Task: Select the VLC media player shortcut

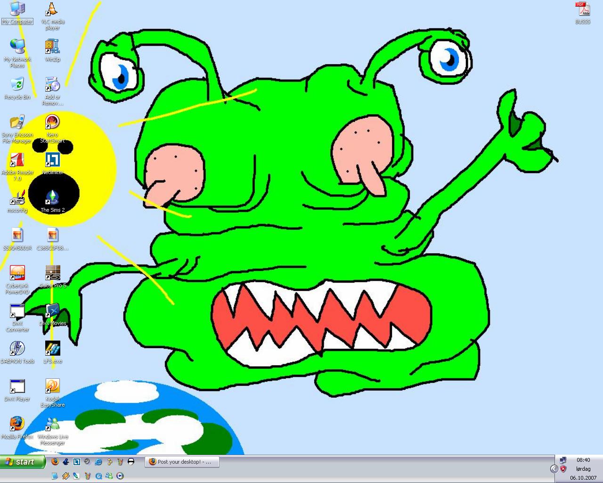Action: pyautogui.click(x=52, y=16)
